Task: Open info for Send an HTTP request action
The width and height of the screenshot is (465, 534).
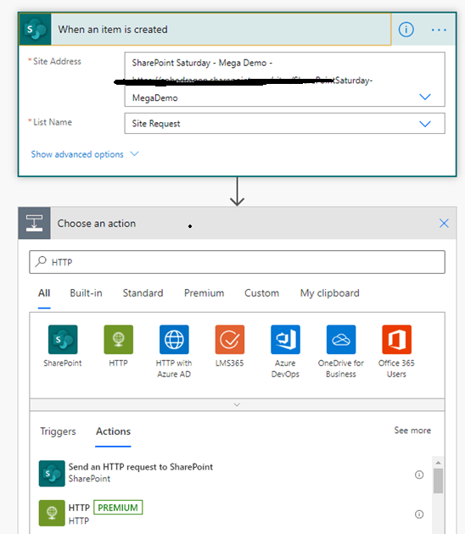Action: [x=419, y=475]
